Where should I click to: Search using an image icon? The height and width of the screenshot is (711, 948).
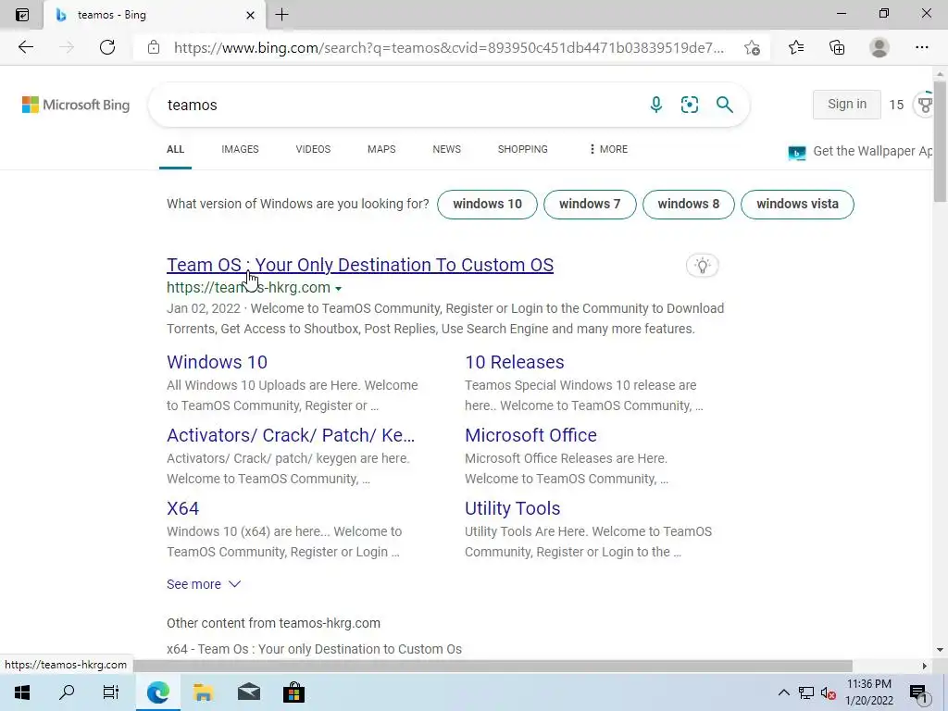click(689, 105)
